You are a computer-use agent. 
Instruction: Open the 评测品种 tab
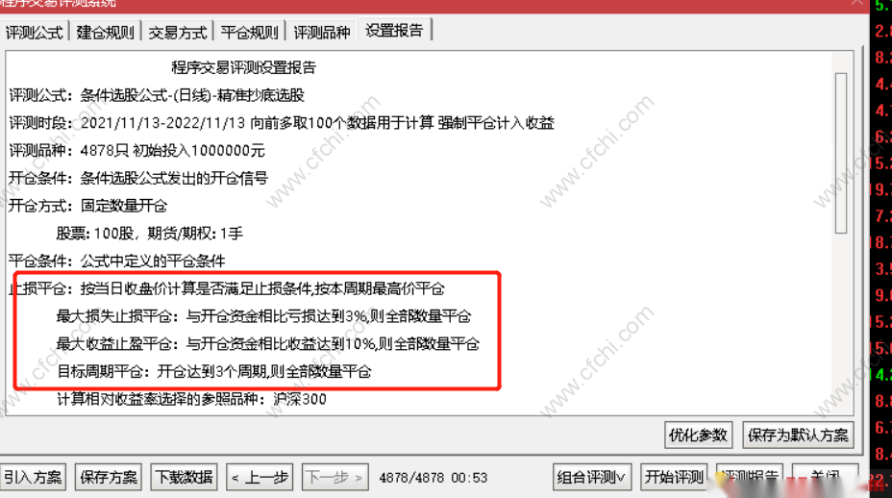(x=321, y=32)
